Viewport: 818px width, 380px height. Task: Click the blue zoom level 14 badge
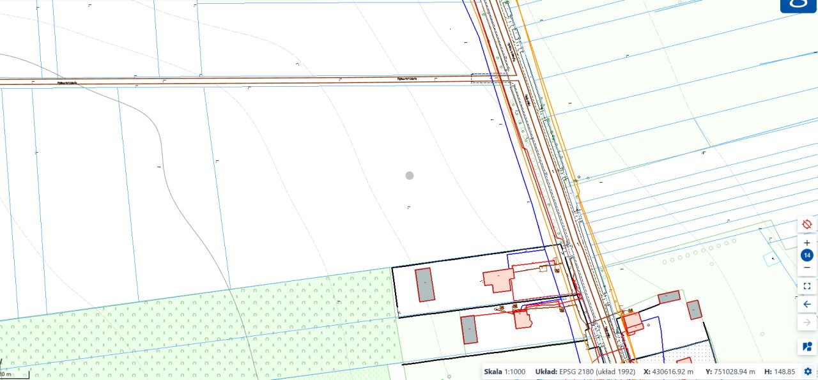[x=807, y=255]
